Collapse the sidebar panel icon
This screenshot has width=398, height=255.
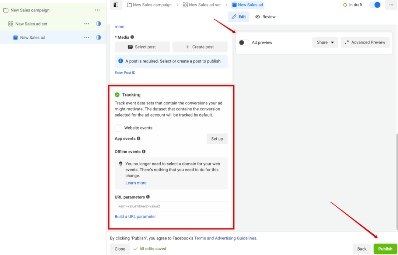pyautogui.click(x=116, y=5)
